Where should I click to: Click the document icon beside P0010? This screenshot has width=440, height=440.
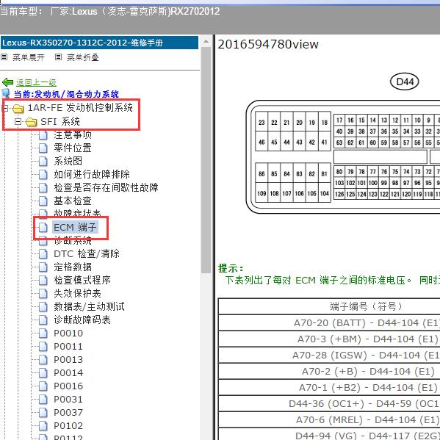(43, 333)
